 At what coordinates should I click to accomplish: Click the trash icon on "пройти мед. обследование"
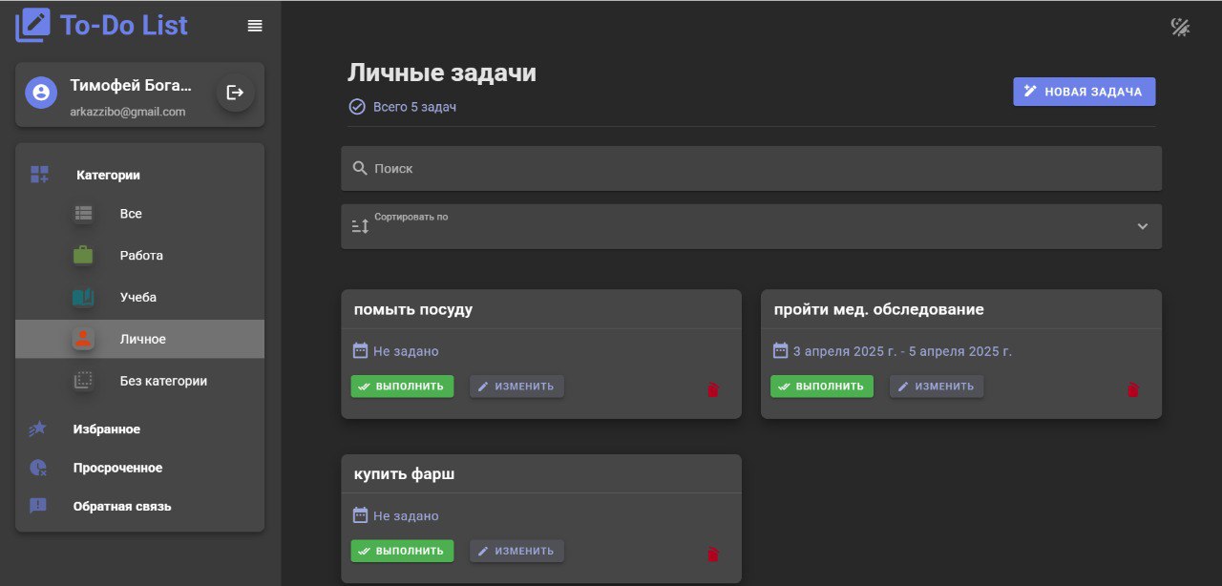(1132, 389)
